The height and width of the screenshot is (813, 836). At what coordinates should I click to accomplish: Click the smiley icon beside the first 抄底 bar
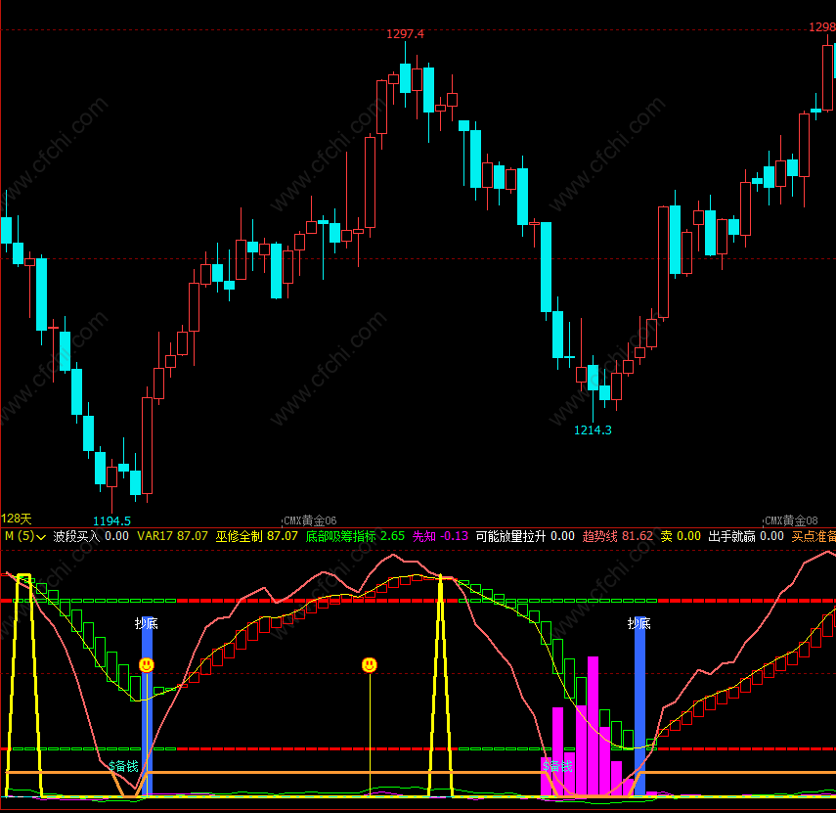tap(147, 664)
